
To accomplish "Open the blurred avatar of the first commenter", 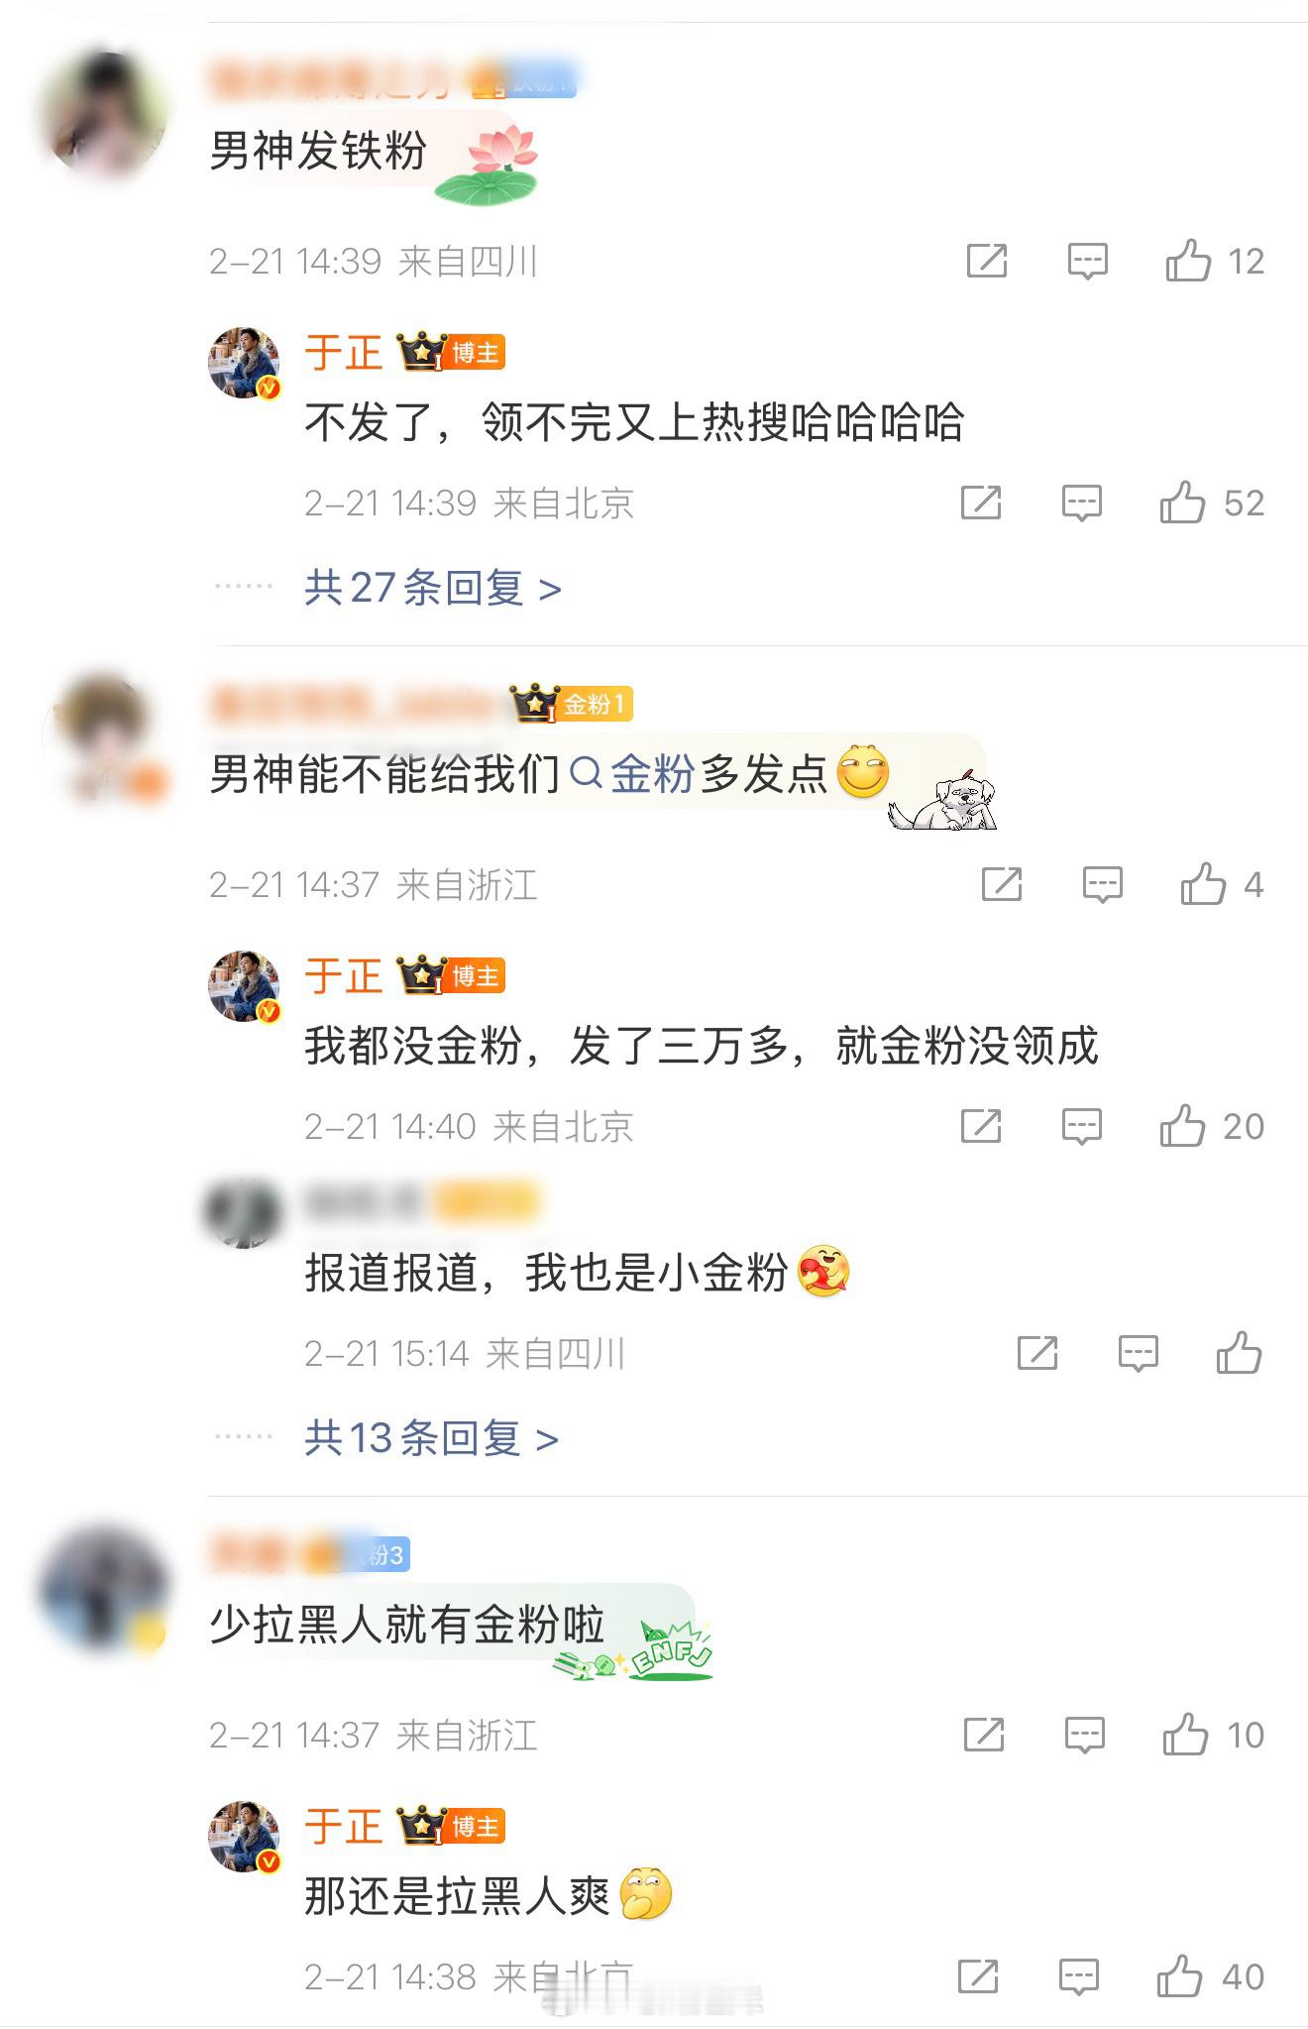I will pos(103,116).
